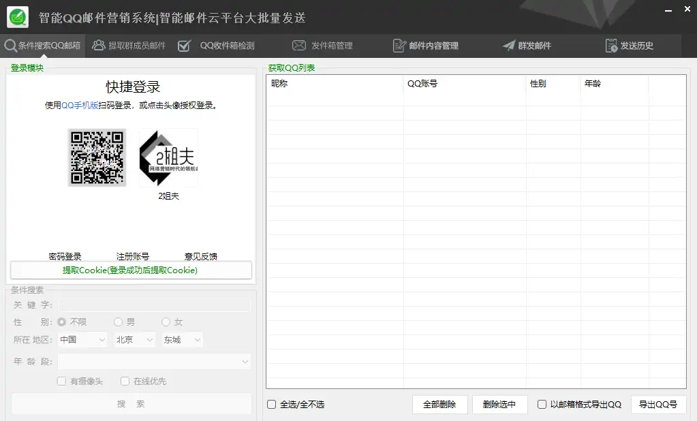Click the send history clipboard icon
The height and width of the screenshot is (421, 697).
coord(611,46)
